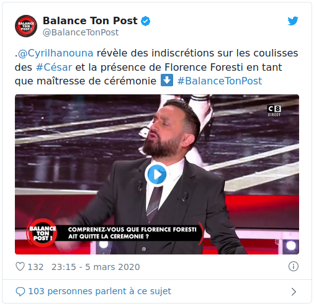Click the video caption about Florence Foresti
The width and height of the screenshot is (314, 306).
pos(132,233)
